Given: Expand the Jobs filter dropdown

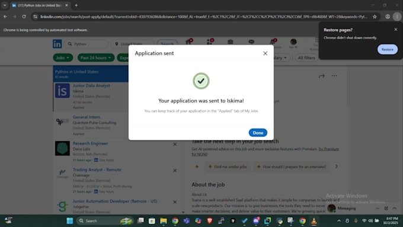Looking at the screenshot, I should point(63,57).
